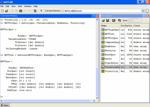Open file using the folder toolbar icon
Viewport: 150px width, 107px height.
pos(6,11)
